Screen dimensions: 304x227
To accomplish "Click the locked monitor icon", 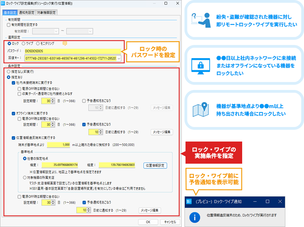I will point(201,64).
